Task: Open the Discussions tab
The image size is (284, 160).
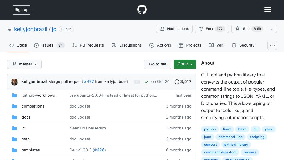Action: [127, 45]
